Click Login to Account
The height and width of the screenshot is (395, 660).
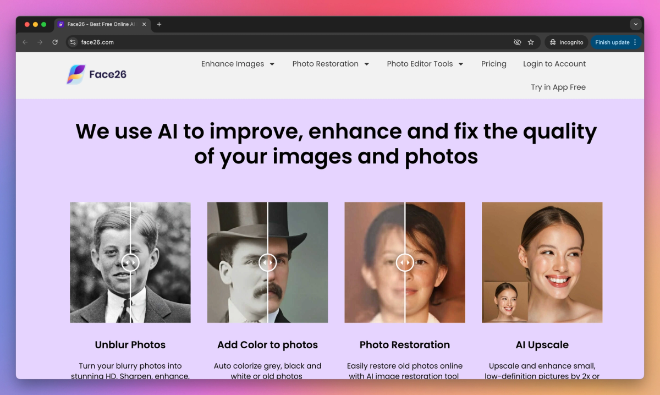(x=554, y=64)
